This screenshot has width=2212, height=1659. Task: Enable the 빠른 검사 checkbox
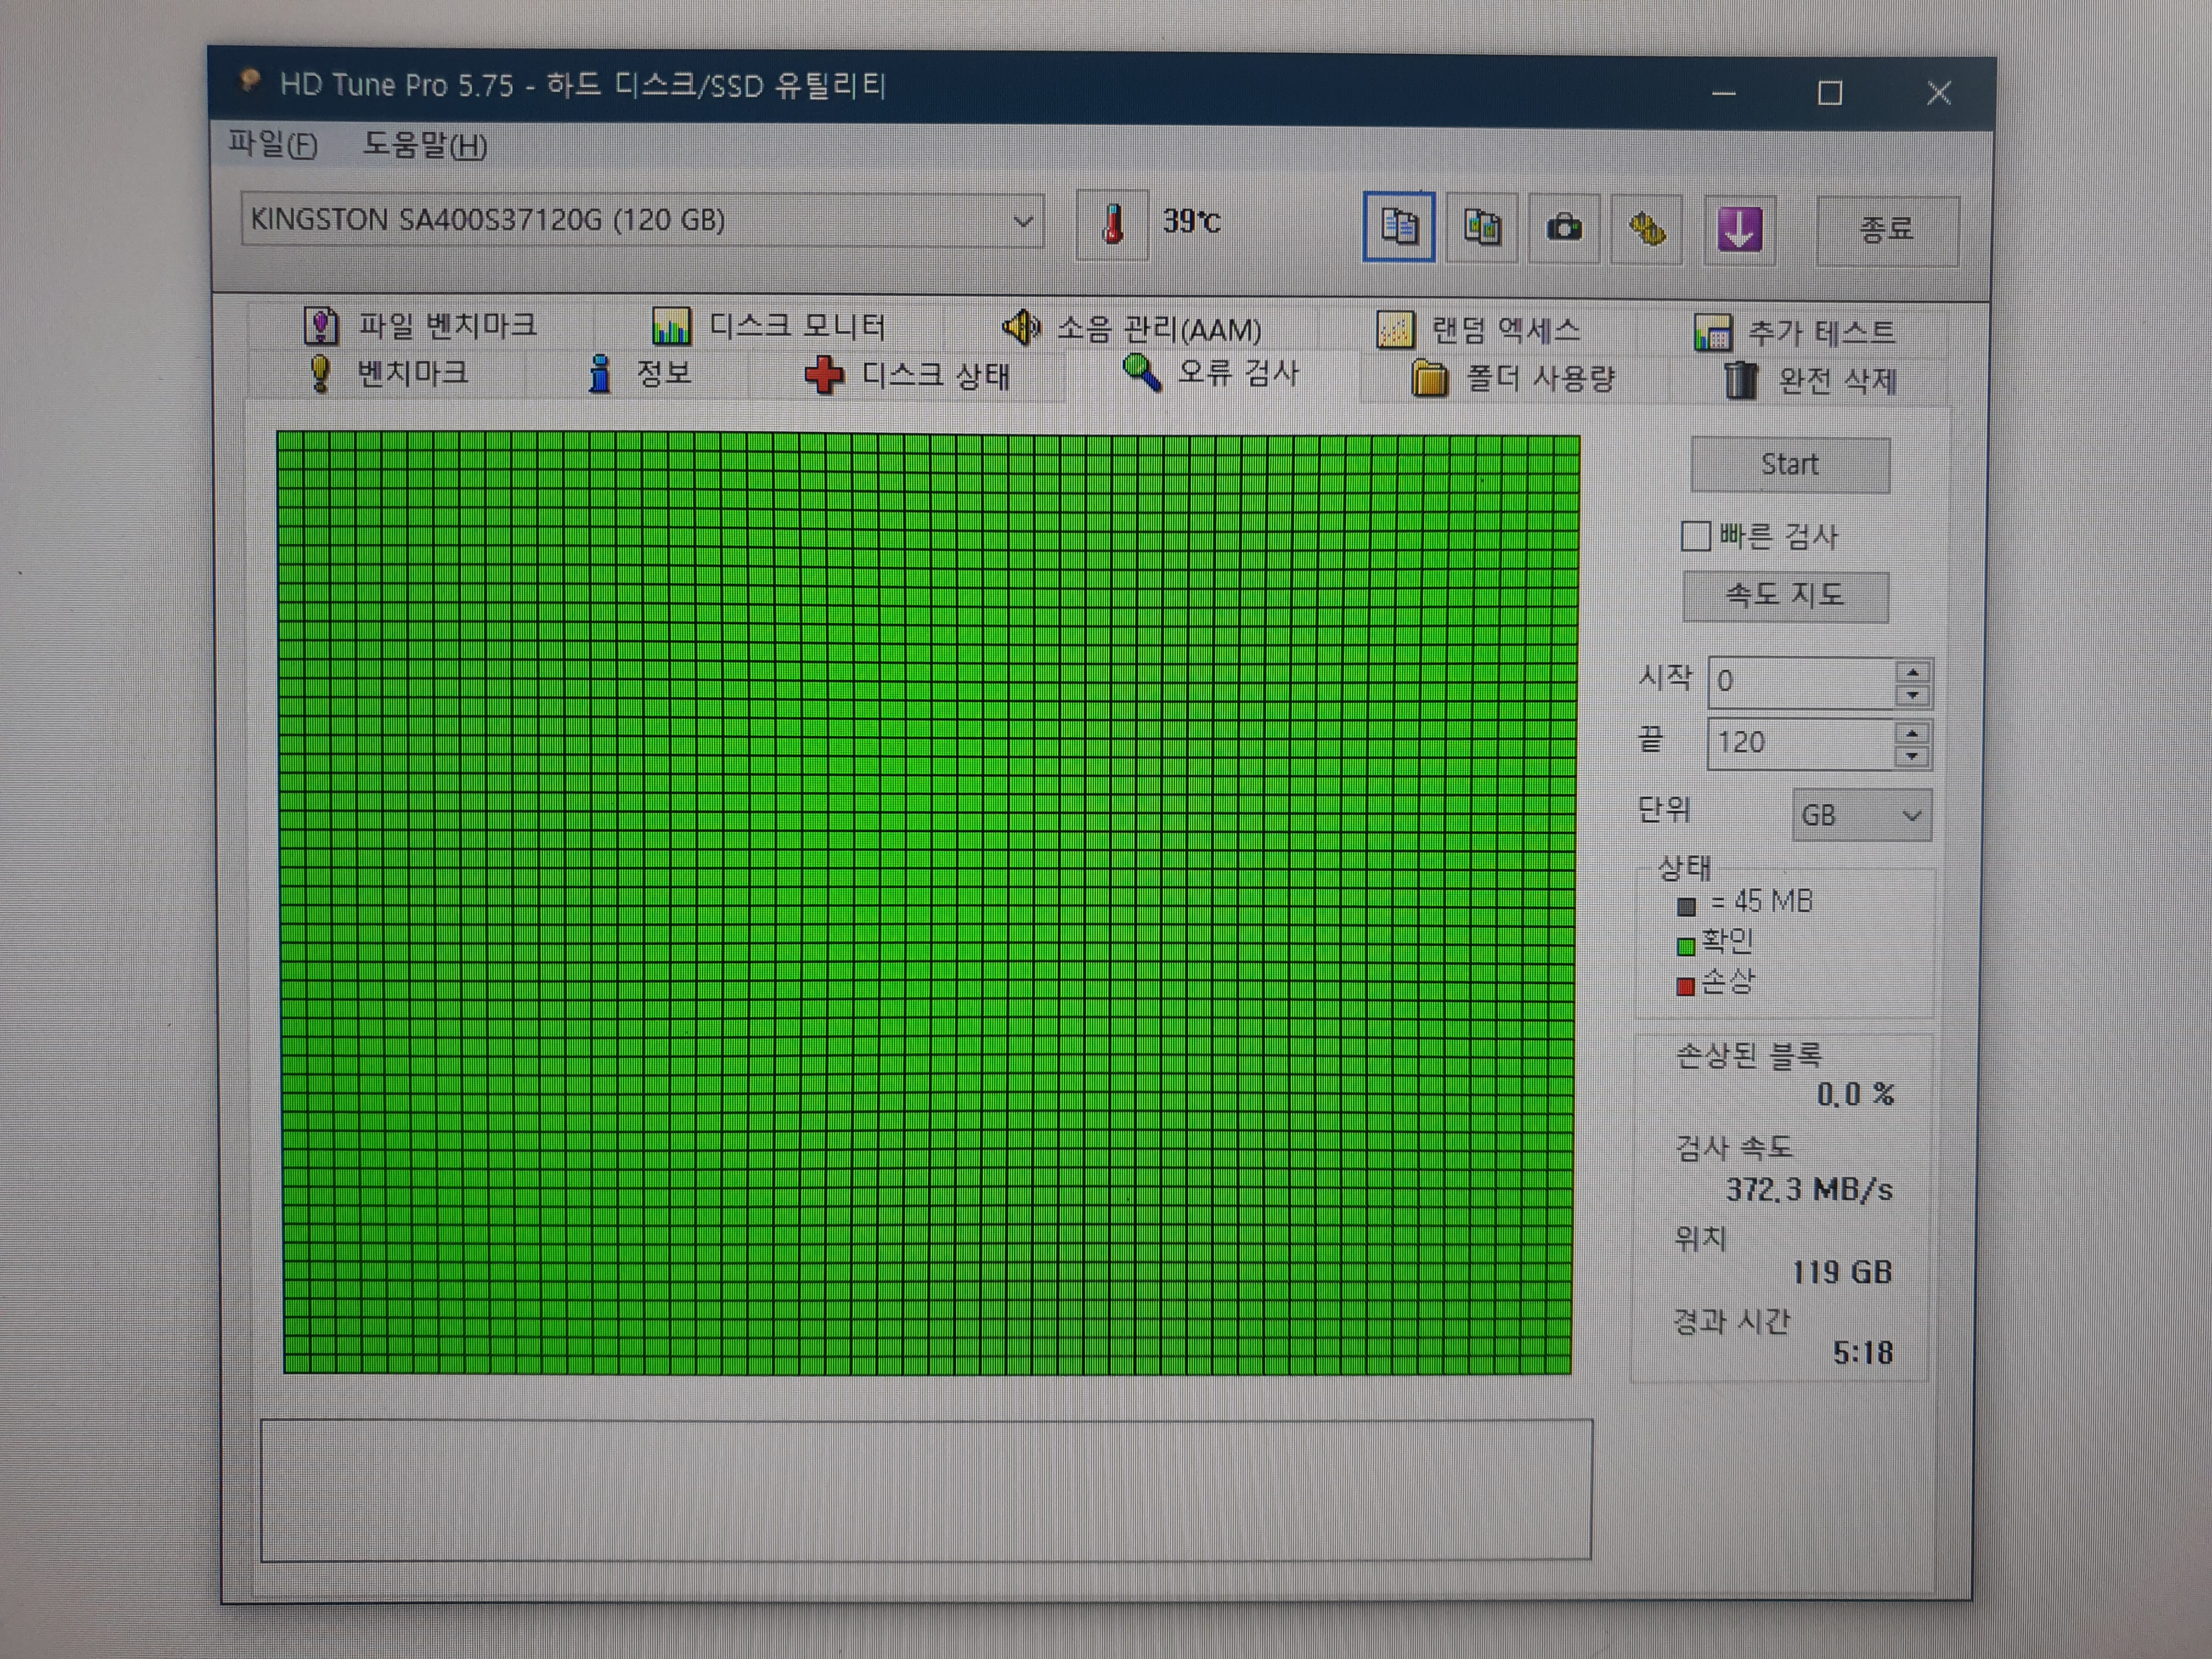tap(1695, 536)
